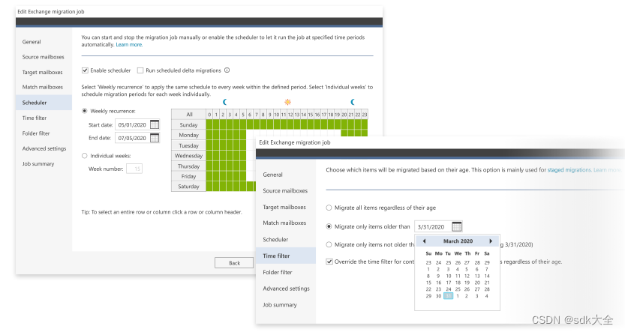Pick day 15 in March 2020 calendar
Image resolution: width=625 pixels, height=332 pixels.
pos(428,283)
